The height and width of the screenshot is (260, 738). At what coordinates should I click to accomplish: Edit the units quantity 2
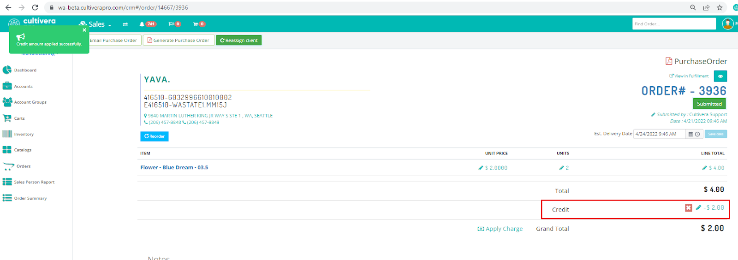pyautogui.click(x=564, y=168)
